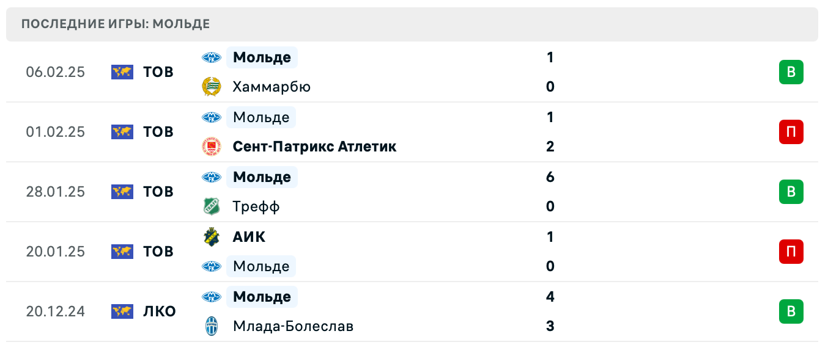Open the АИК team name link
Image resolution: width=828 pixels, height=353 pixels.
coord(248,237)
